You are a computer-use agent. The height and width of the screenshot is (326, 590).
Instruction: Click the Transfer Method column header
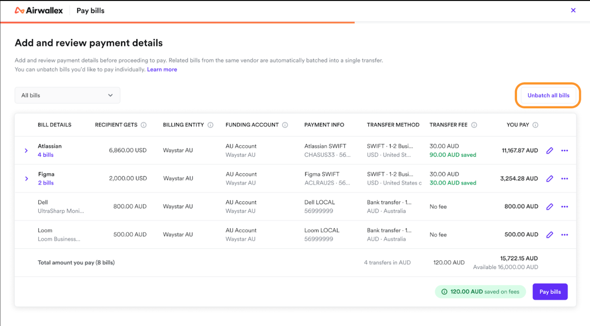(393, 125)
